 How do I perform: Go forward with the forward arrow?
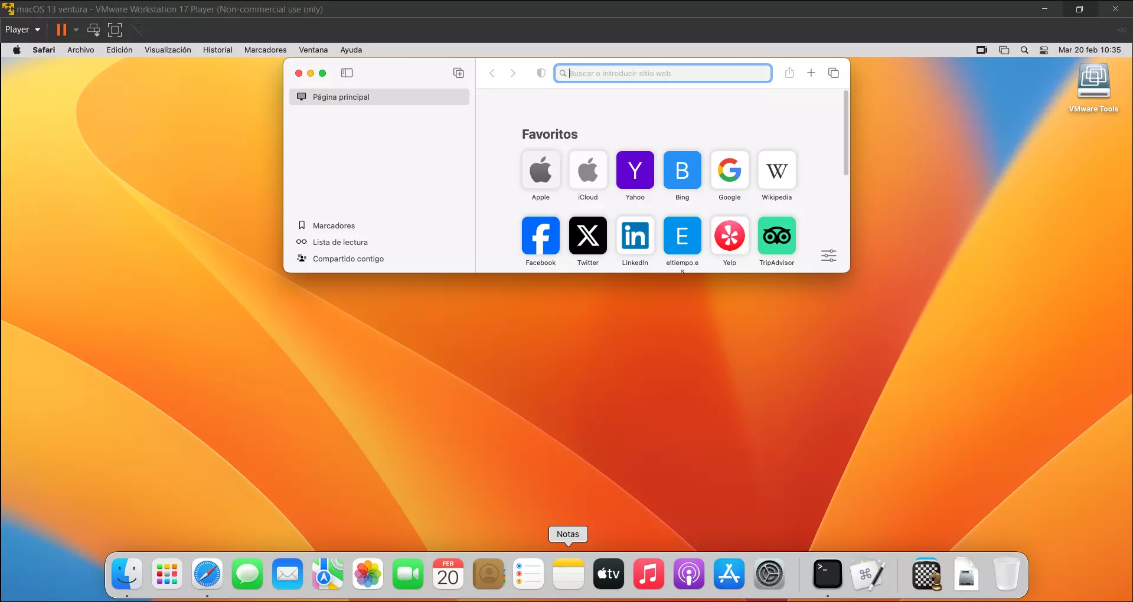[x=513, y=73]
